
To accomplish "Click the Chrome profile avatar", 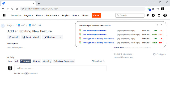I will [162, 9].
